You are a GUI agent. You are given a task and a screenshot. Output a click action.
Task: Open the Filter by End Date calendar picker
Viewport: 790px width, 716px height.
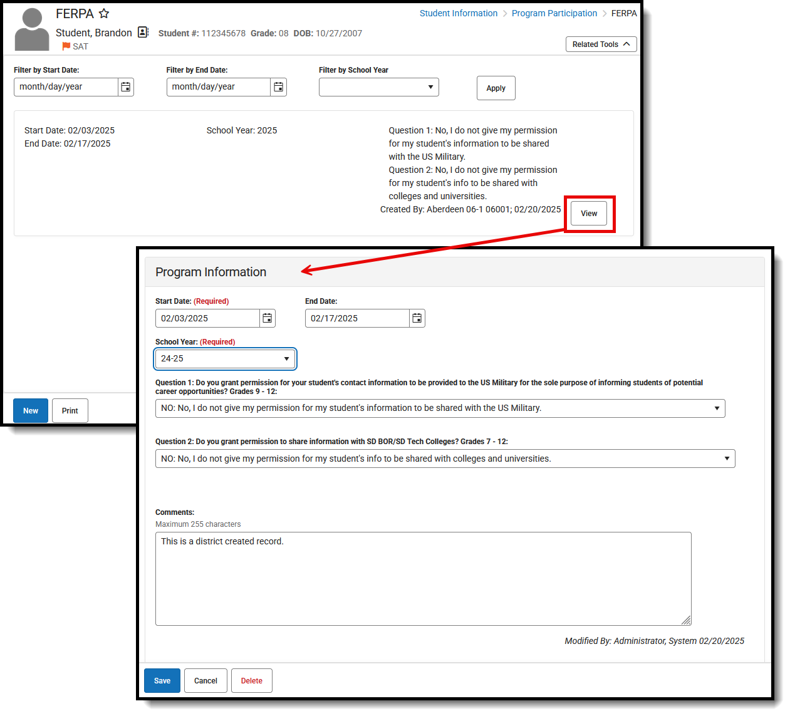pos(278,86)
